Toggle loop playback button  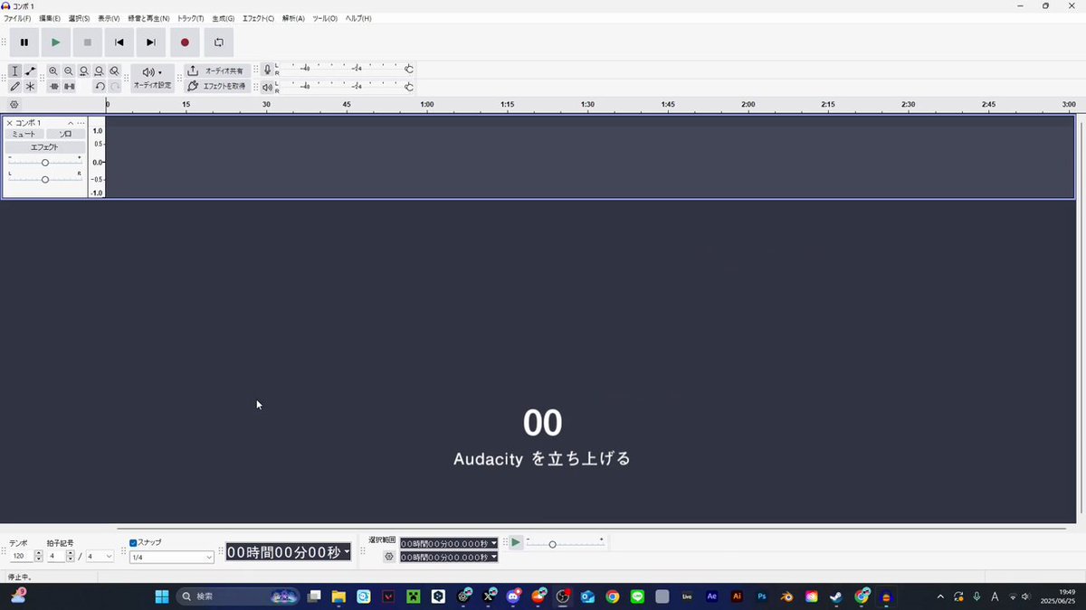tap(219, 42)
